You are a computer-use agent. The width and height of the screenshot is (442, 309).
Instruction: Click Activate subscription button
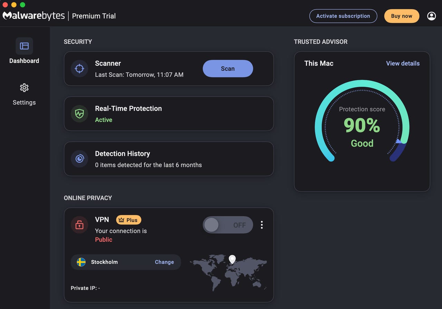pyautogui.click(x=343, y=16)
